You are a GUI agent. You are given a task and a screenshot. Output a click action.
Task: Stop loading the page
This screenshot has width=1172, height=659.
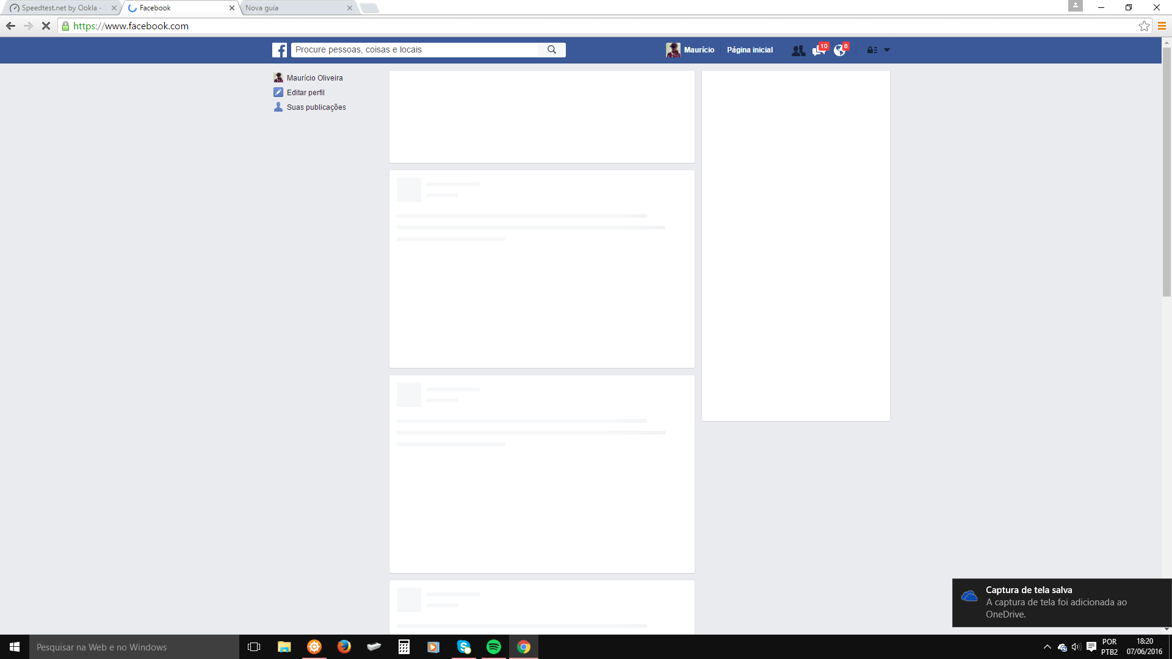click(x=46, y=26)
